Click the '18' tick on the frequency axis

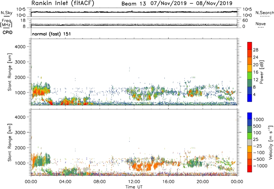pos(23,20)
